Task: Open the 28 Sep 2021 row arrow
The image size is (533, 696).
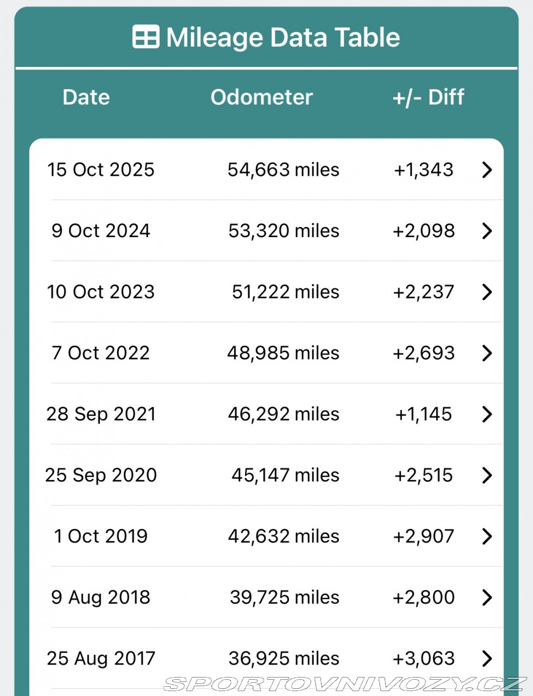Action: 487,414
